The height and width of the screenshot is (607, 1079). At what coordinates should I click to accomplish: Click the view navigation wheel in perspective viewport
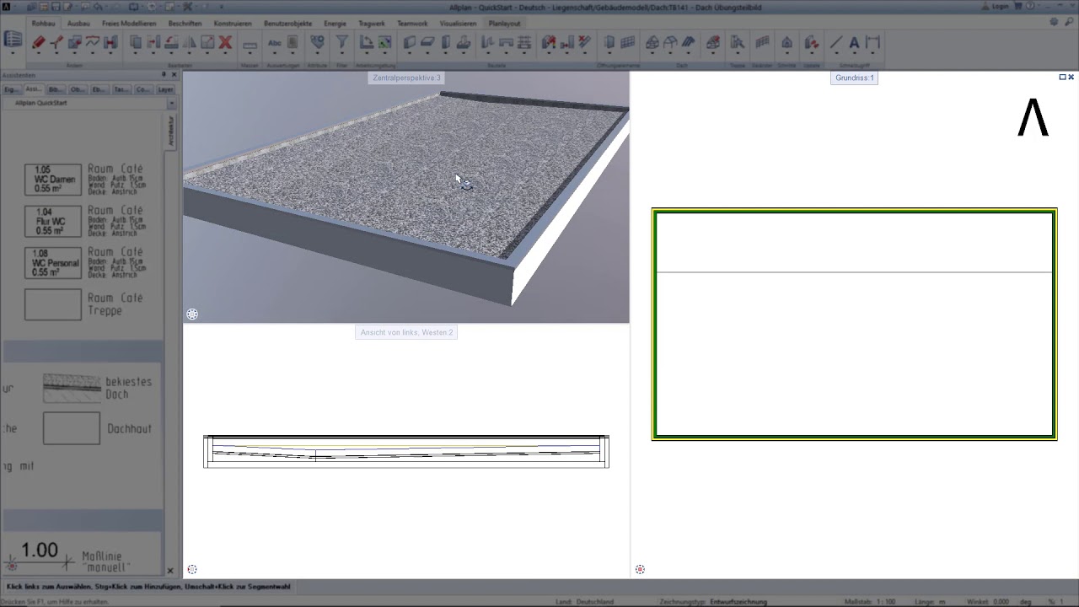click(192, 314)
